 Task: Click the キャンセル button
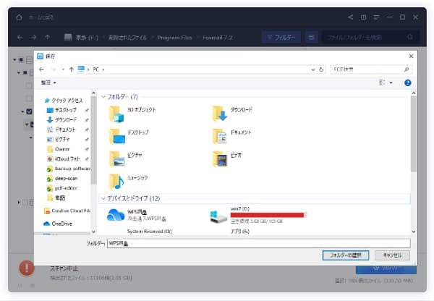pos(392,255)
